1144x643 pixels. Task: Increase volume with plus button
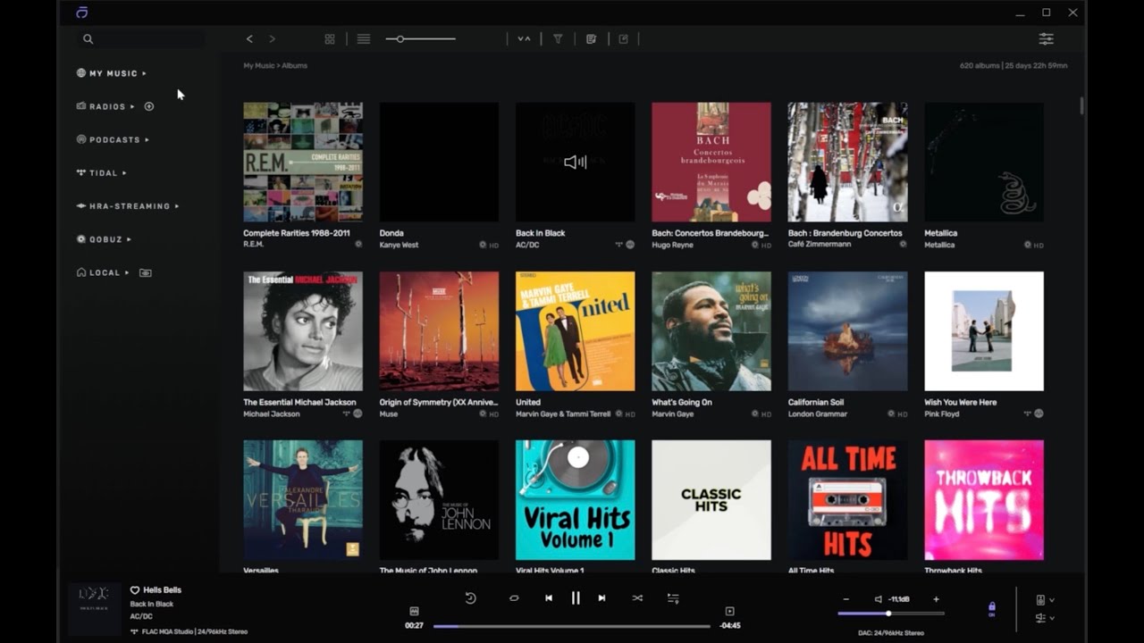(936, 599)
